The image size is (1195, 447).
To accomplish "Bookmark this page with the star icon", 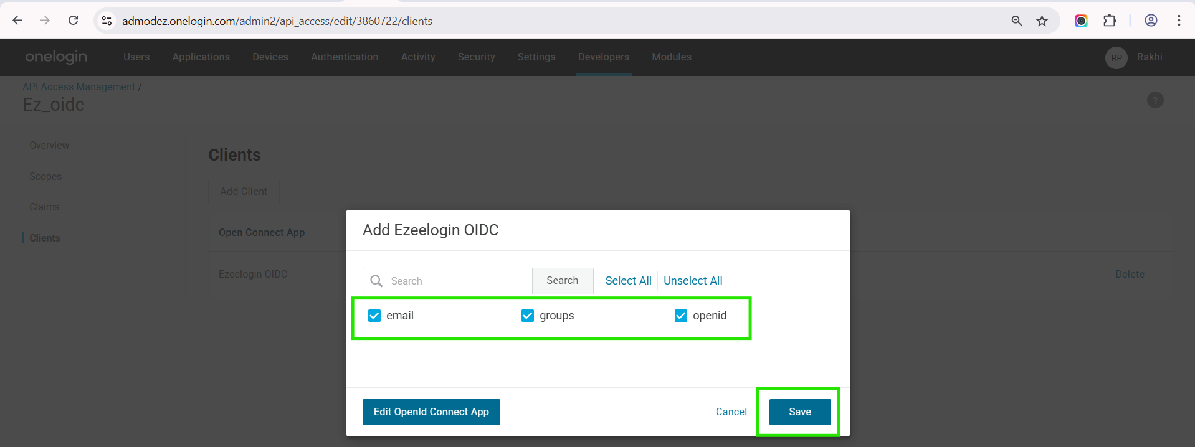I will click(x=1042, y=21).
